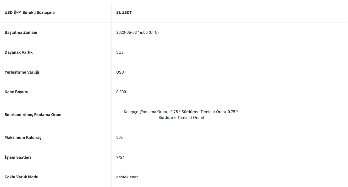Image resolution: width=348 pixels, height=187 pixels.
Task: Click the 'Sınırlandırılmış Fonlama Oranı' row label
Action: [33, 115]
